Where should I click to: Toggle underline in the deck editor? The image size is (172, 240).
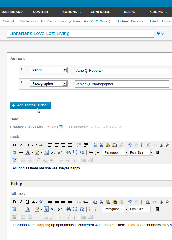click(x=27, y=145)
